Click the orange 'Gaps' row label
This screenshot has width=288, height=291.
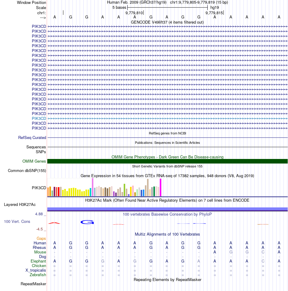[x=41, y=239]
